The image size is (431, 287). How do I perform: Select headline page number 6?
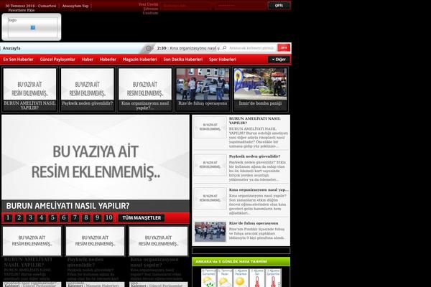64,218
